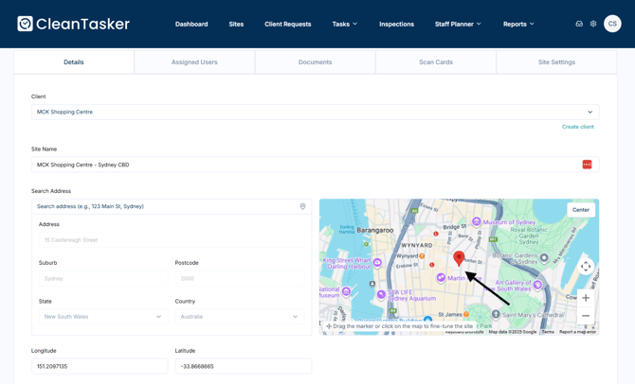Click the Longitude input field
The image size is (635, 384).
pyautogui.click(x=100, y=366)
